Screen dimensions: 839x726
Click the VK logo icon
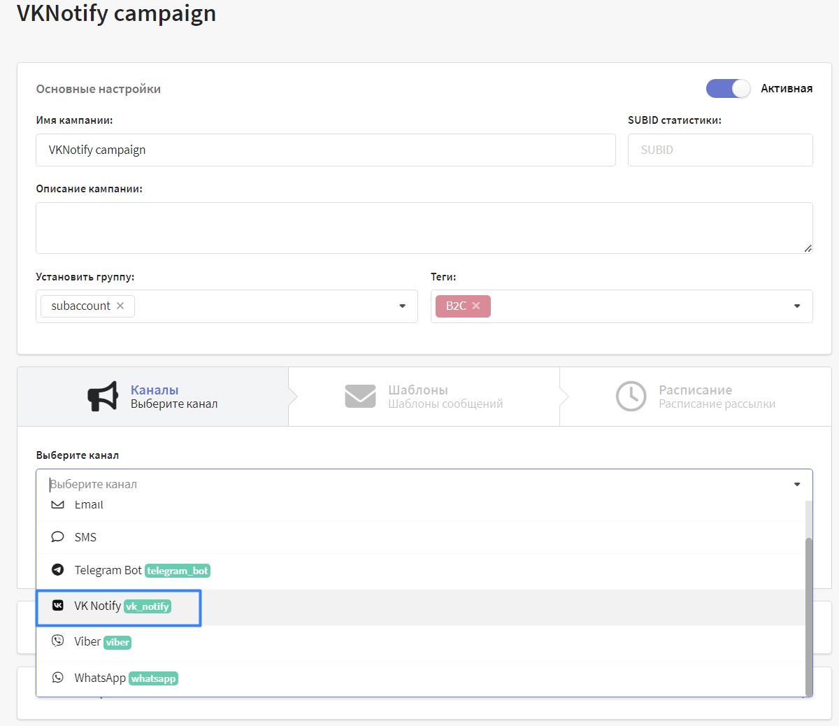point(58,606)
